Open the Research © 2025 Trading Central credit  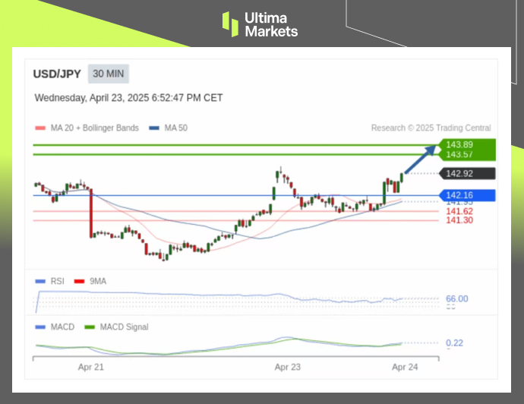point(431,128)
